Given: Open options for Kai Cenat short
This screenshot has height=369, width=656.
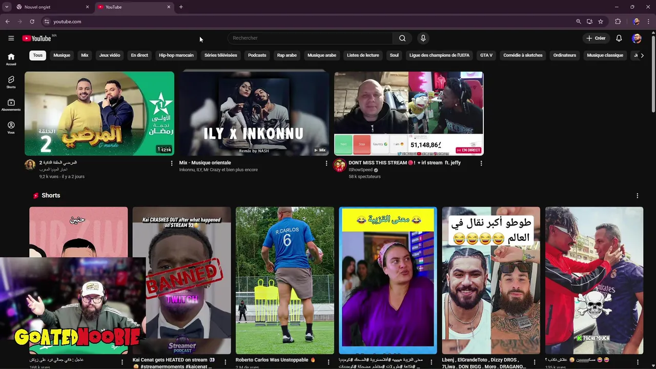Looking at the screenshot, I should 225,362.
